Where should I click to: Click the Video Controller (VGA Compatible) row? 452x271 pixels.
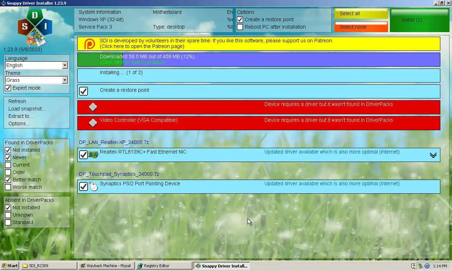259,123
